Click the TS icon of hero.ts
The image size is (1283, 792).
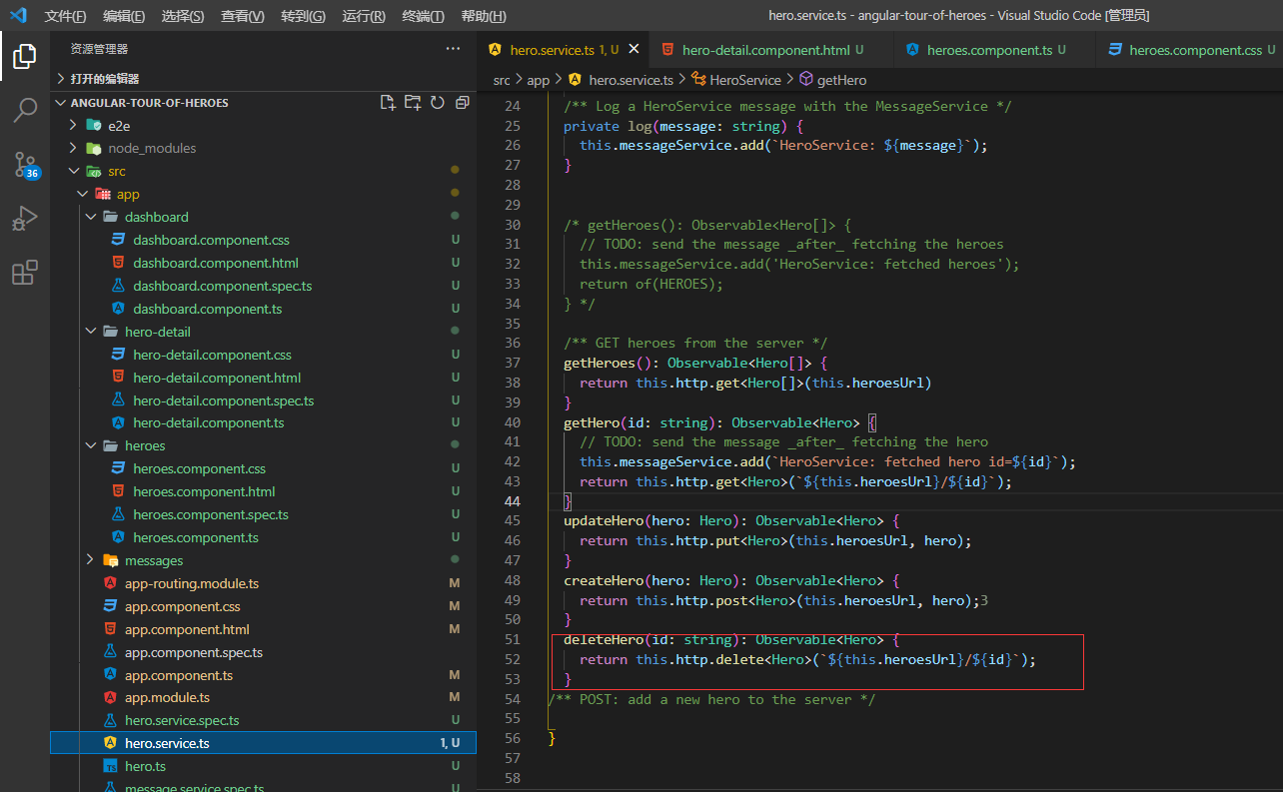tap(110, 766)
